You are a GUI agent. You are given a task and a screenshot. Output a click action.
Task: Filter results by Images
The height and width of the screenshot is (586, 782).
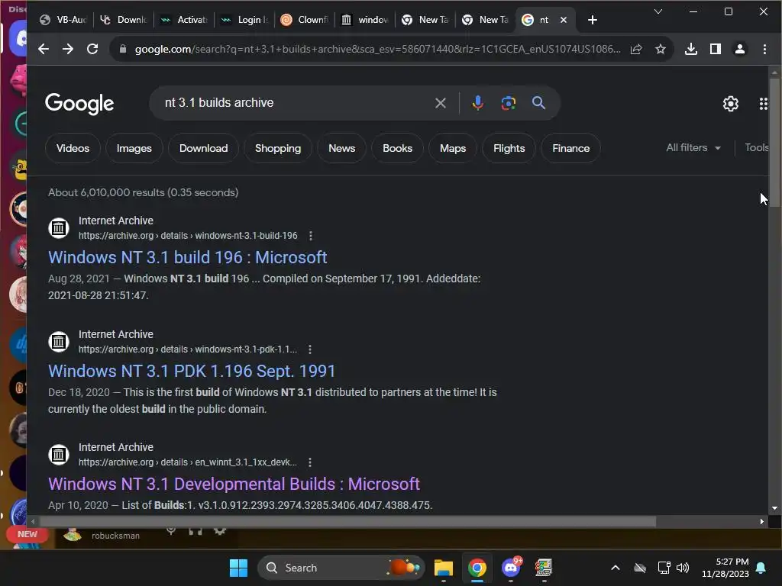[x=134, y=149]
